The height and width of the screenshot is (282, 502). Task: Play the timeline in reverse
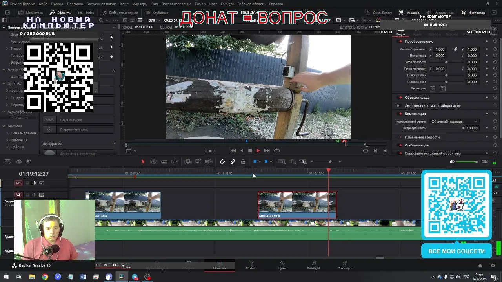click(x=242, y=151)
